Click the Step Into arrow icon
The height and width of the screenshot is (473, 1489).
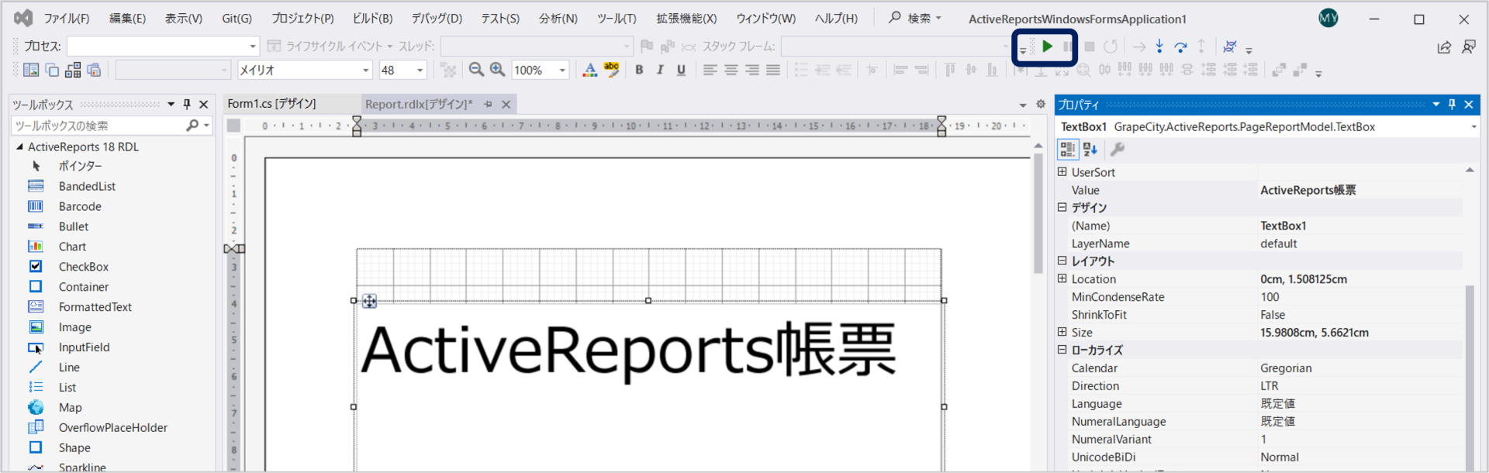coord(1159,47)
